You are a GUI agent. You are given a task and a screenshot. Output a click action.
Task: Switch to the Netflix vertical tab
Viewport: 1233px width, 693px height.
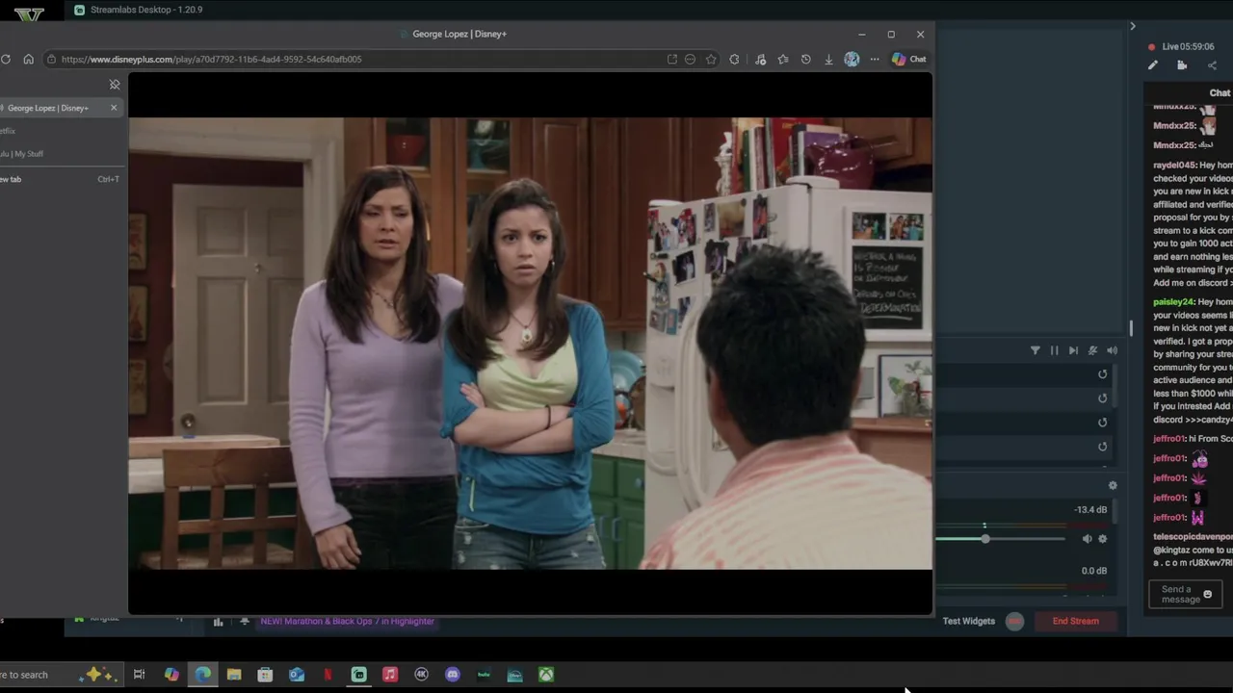[x=60, y=131]
